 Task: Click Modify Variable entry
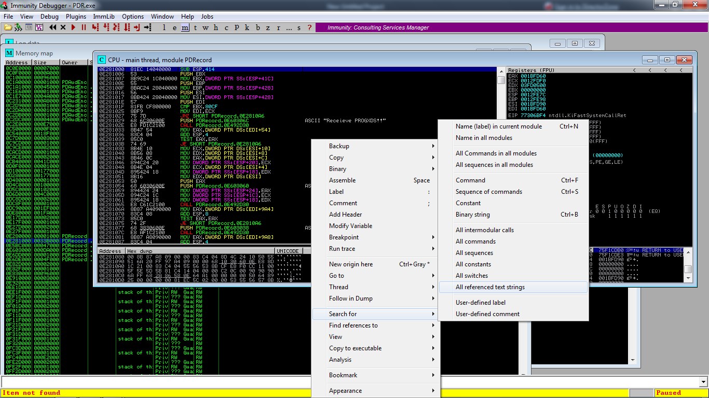point(376,226)
